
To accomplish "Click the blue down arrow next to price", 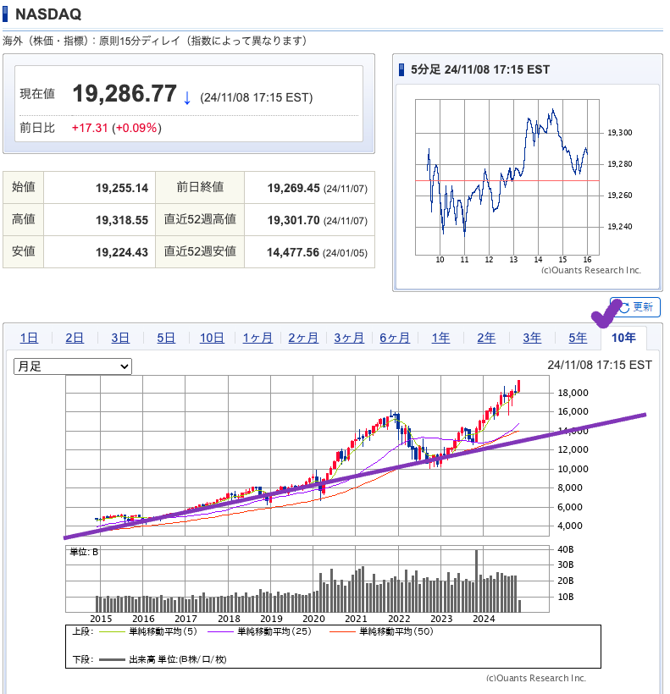I will (187, 98).
